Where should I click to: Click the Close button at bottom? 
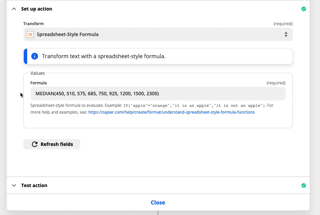pyautogui.click(x=158, y=202)
